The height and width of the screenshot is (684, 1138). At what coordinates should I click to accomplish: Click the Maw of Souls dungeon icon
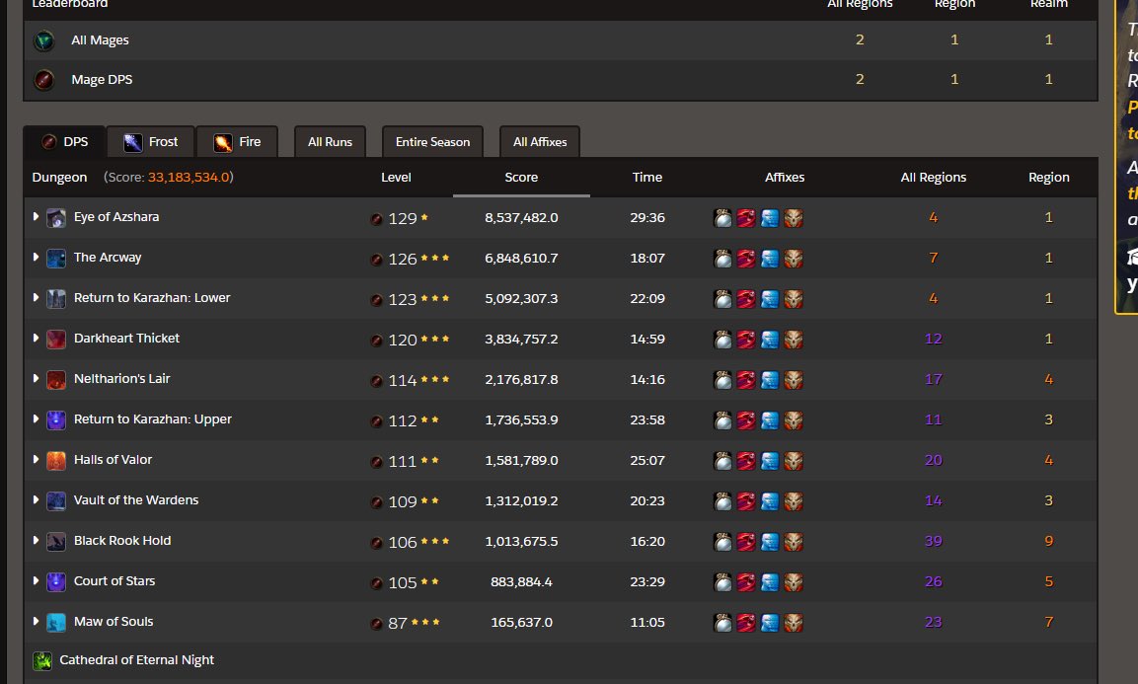click(56, 623)
